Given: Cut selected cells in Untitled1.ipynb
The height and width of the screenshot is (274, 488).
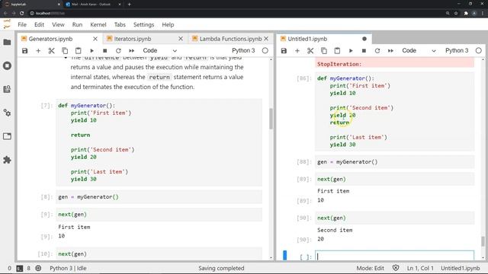Looking at the screenshot, I should pyautogui.click(x=310, y=51).
